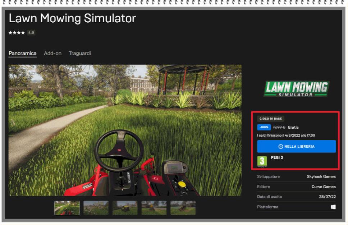The image size is (348, 225).
Task: Select the Panoramica tab
Action: 22,53
